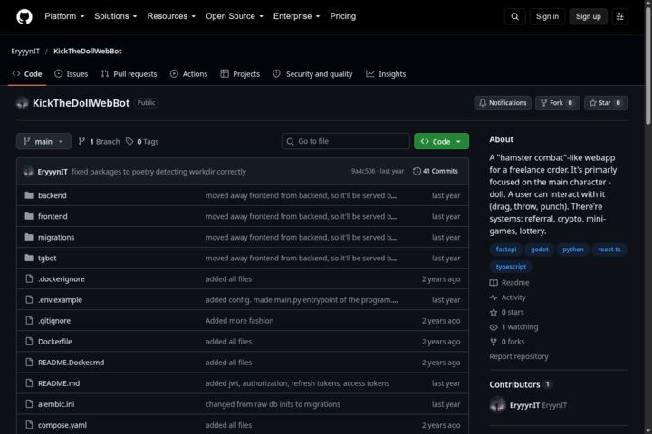Switch to the Actions tab
This screenshot has width=652, height=434.
(188, 74)
